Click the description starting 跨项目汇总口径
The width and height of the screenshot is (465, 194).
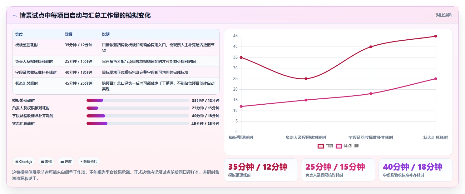[x=159, y=86]
